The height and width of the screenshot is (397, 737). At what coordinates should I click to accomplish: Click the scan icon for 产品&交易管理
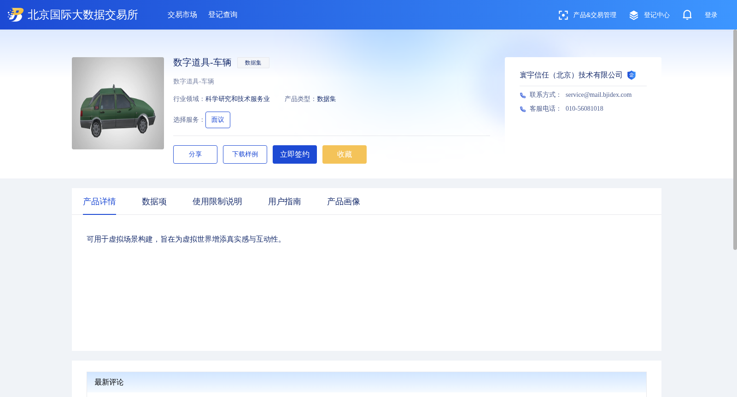click(563, 15)
